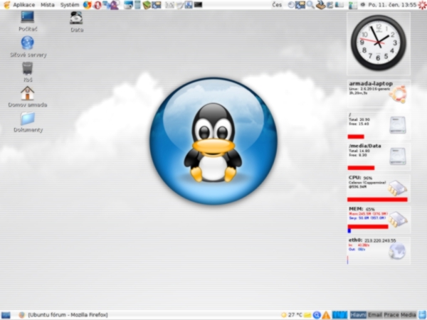Click the armada-laptop system info widget
427x320 pixels.
click(379, 93)
